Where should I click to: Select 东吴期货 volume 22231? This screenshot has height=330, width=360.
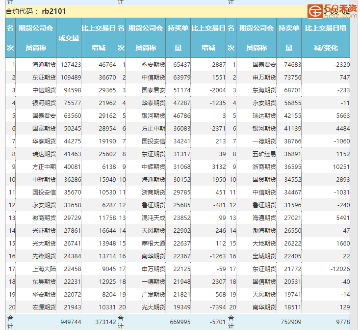coord(73,281)
